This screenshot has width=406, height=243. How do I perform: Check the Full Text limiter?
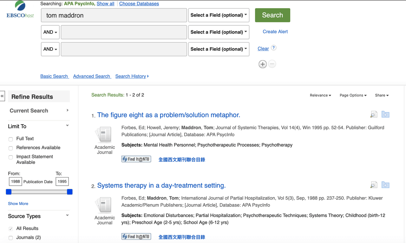(x=11, y=139)
